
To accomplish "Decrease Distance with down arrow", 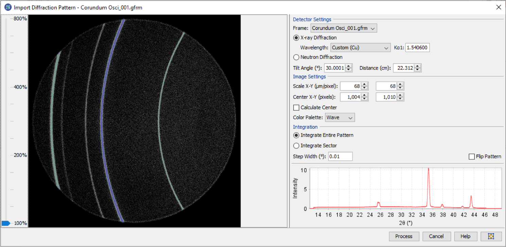I will coord(417,70).
